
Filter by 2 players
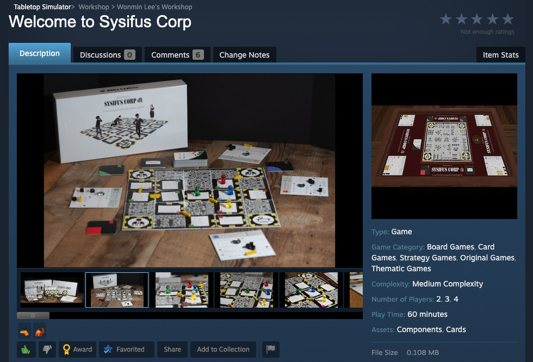point(438,299)
